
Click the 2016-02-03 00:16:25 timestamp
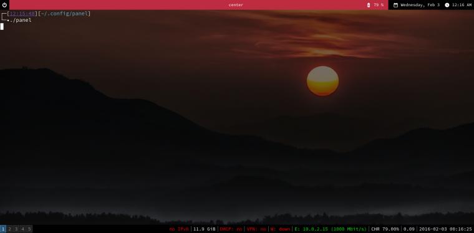445,229
